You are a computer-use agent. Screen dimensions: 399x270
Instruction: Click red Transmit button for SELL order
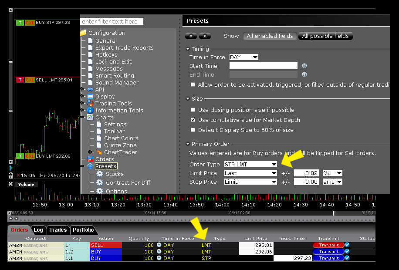[328, 245]
